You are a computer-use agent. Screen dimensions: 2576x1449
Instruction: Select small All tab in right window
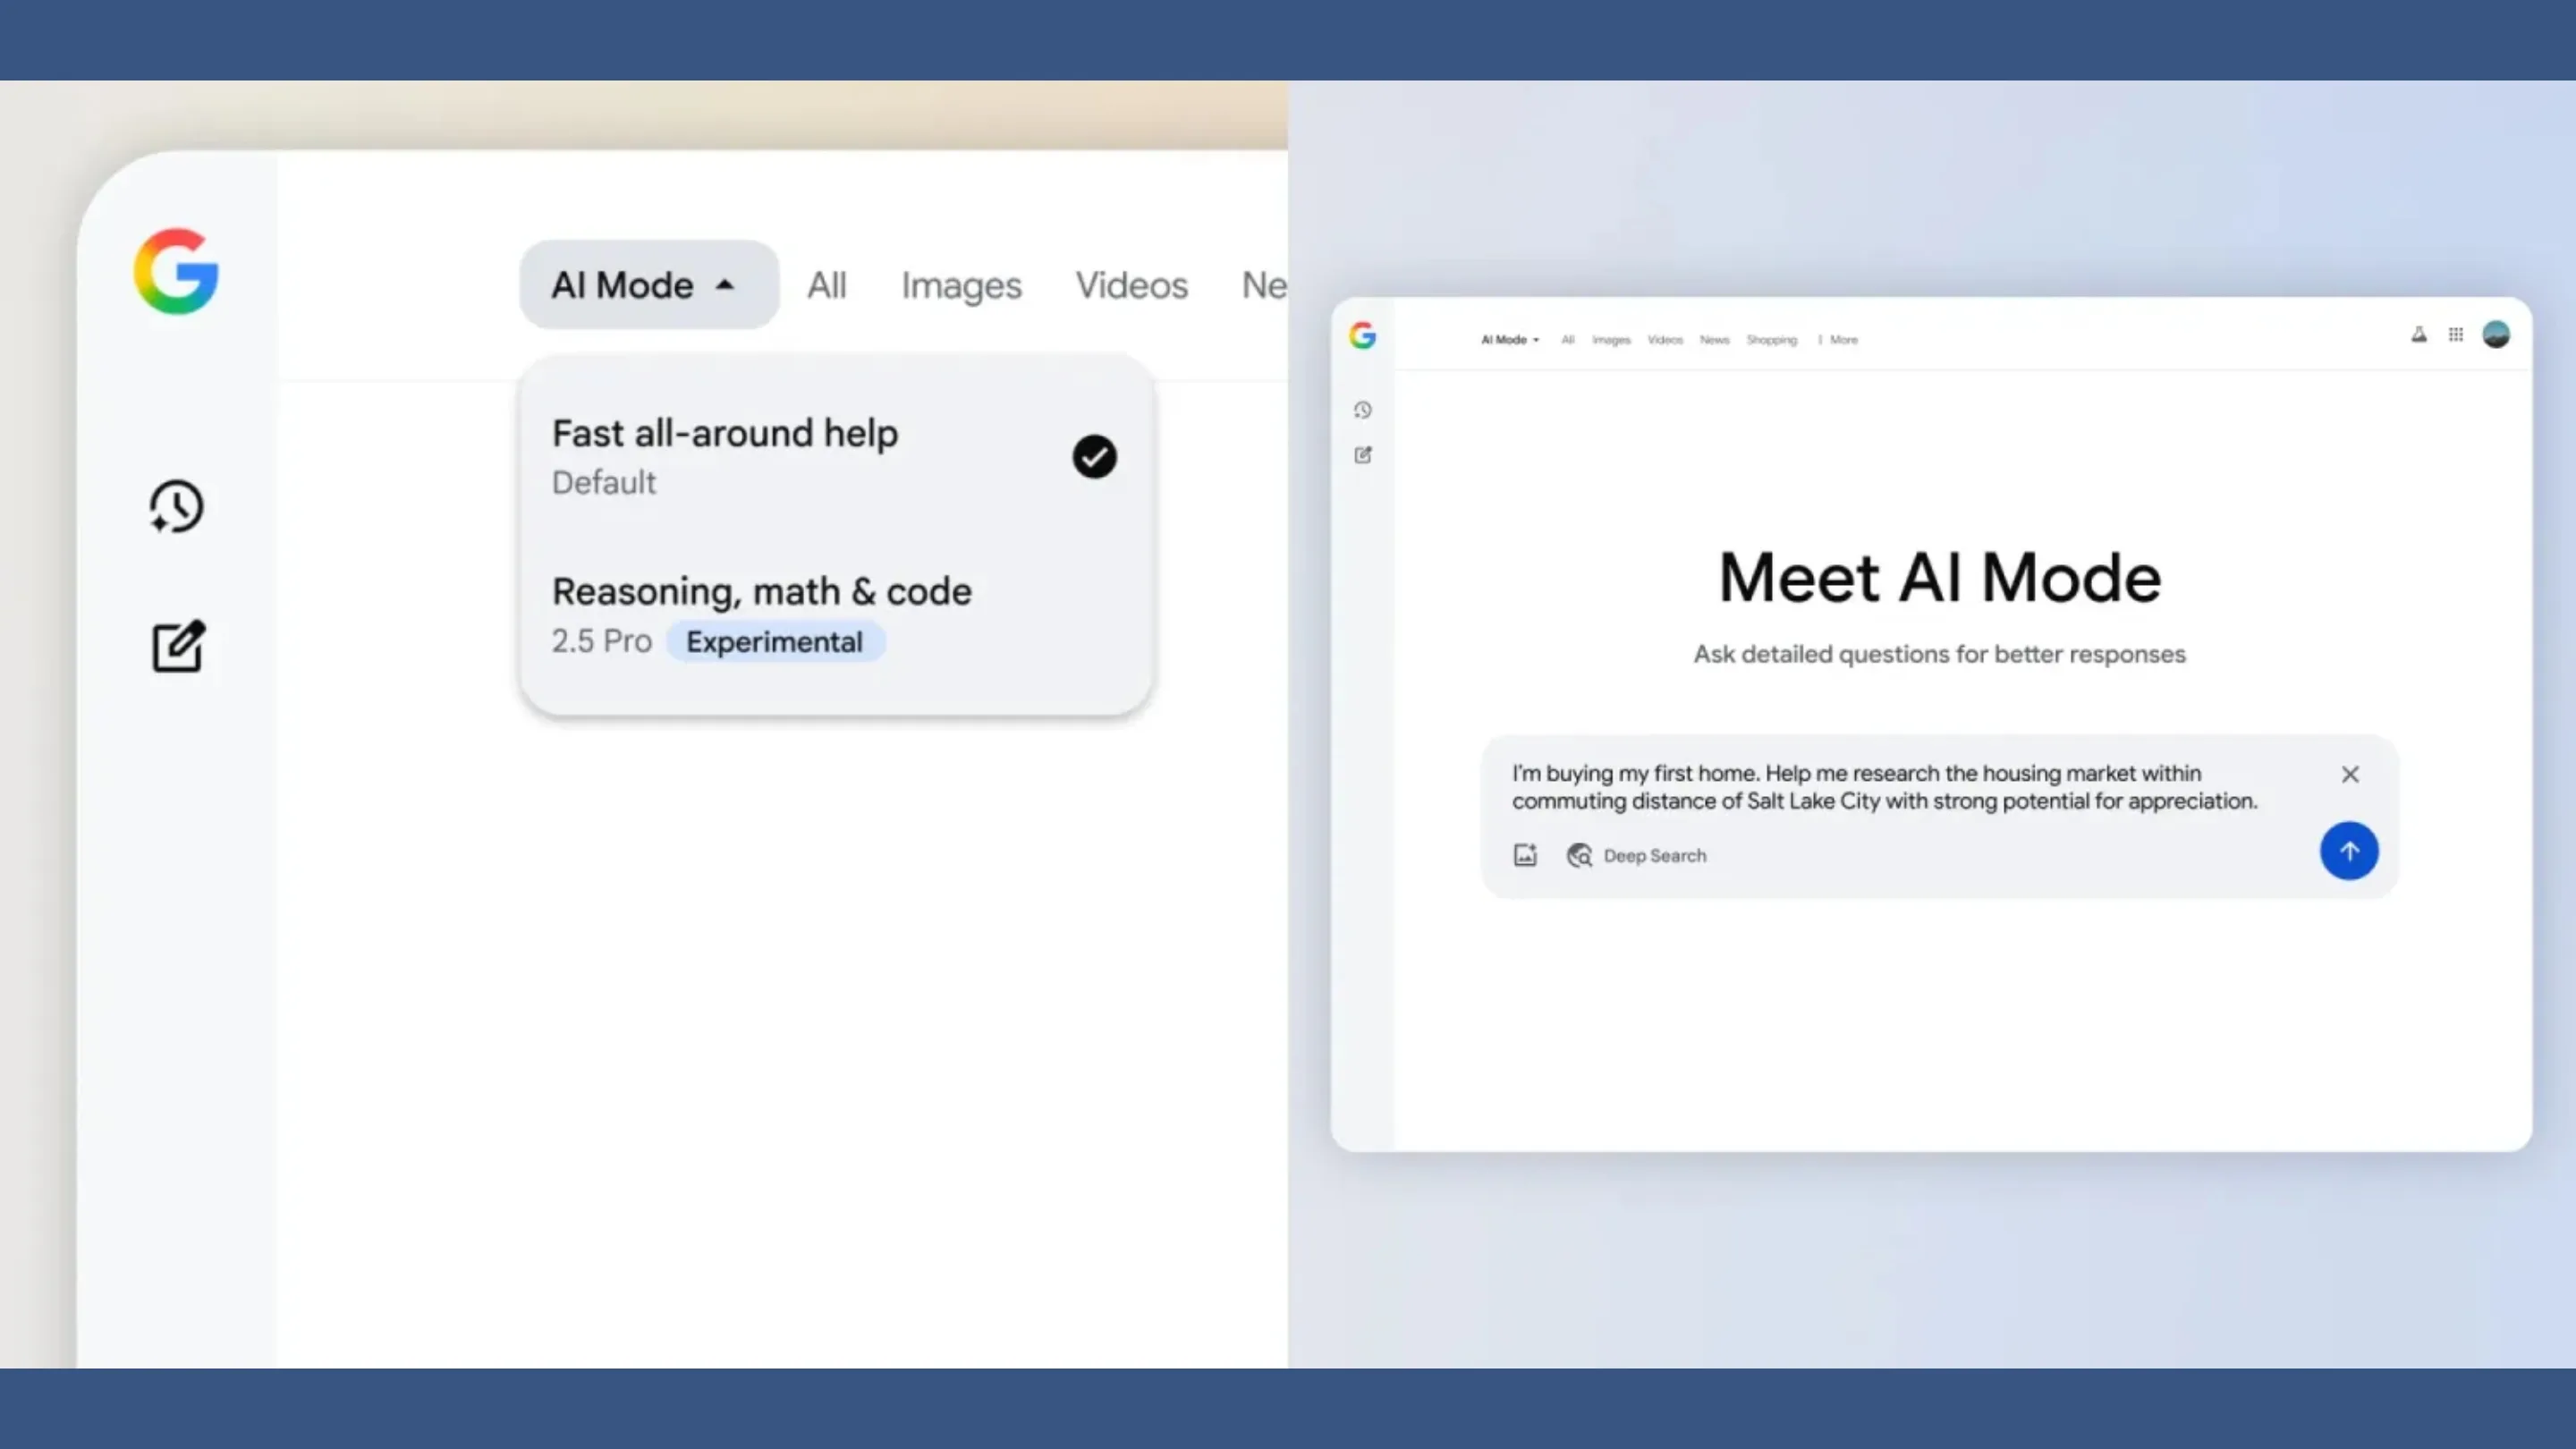(1568, 340)
